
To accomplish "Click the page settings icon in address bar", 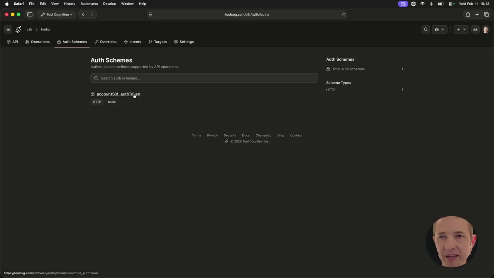I will click(x=151, y=15).
